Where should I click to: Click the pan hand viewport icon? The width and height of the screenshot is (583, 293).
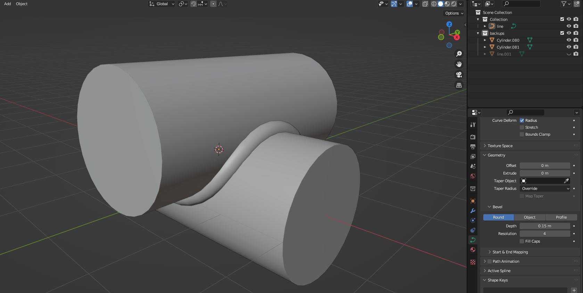459,64
